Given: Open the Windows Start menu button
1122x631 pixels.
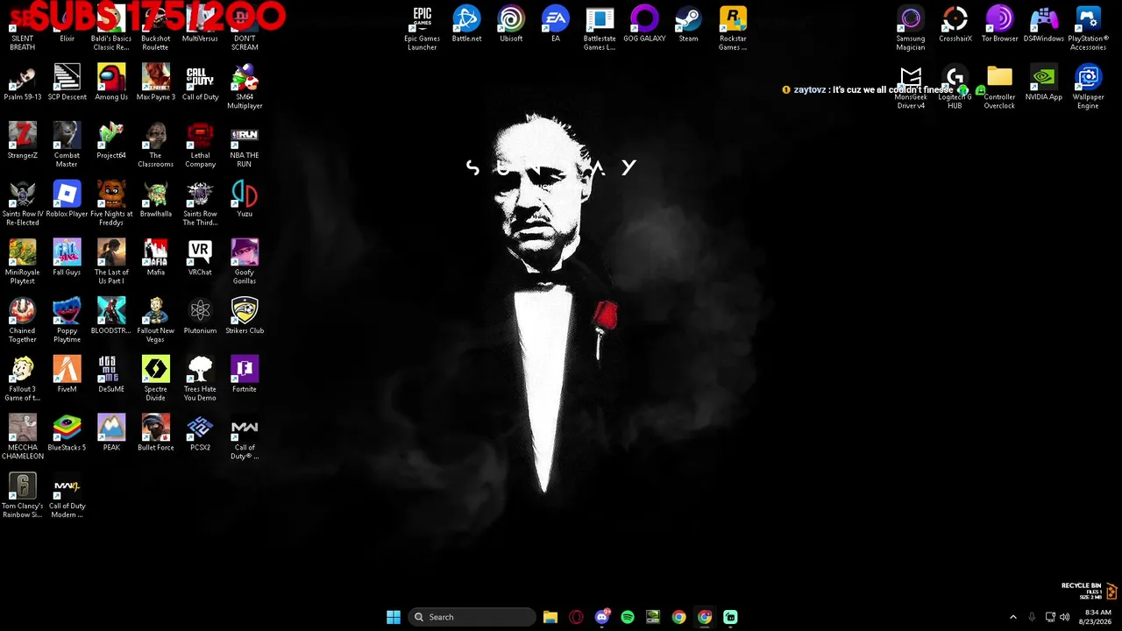Looking at the screenshot, I should [x=394, y=617].
